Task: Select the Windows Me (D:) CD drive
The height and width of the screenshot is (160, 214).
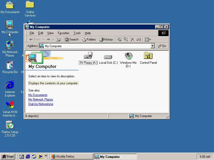Action: click(128, 60)
